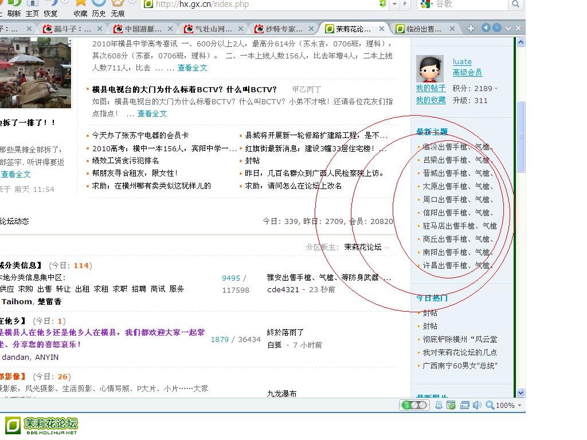Click the status bar download icon
Viewport: 587px width, 440px height.
pyautogui.click(x=439, y=405)
